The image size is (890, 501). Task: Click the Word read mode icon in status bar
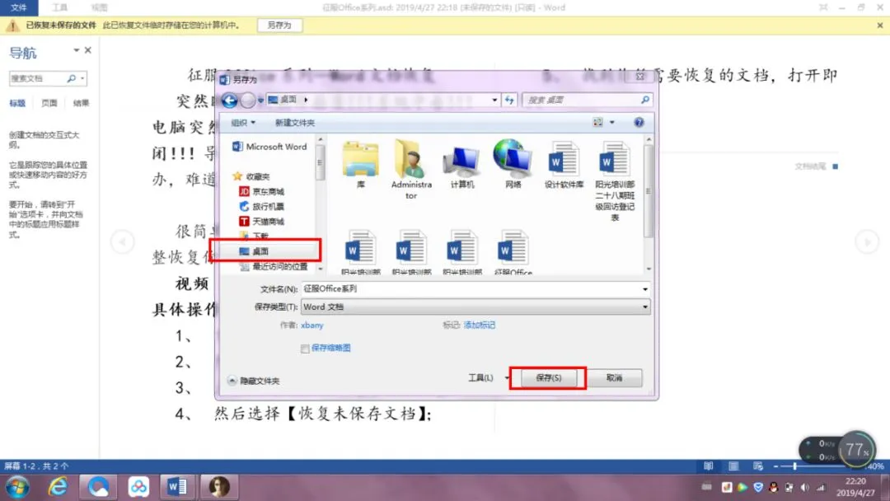(709, 466)
